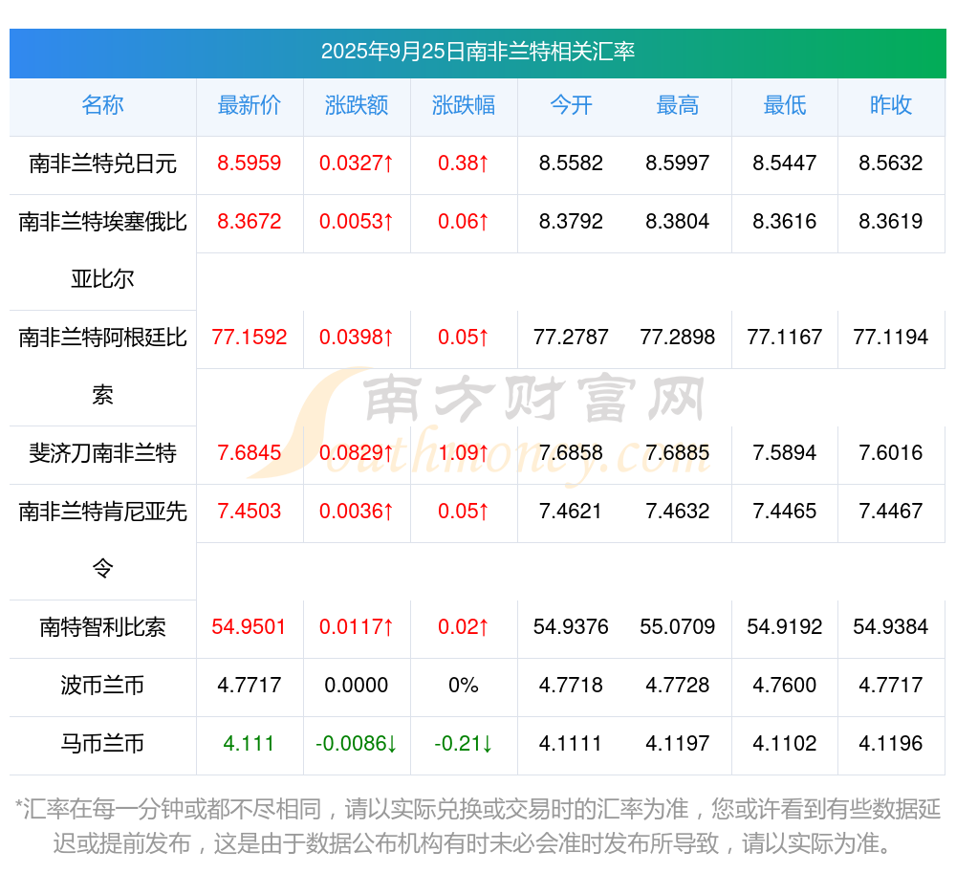Click the 55.0709 highest price cell
The height and width of the screenshot is (873, 956).
(678, 627)
